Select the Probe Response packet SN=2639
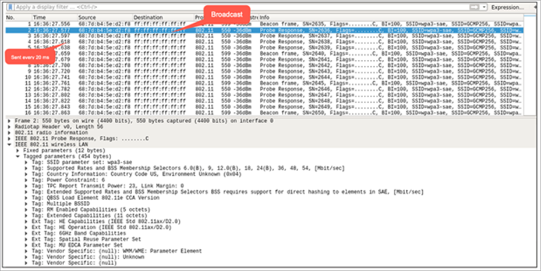 point(264,48)
